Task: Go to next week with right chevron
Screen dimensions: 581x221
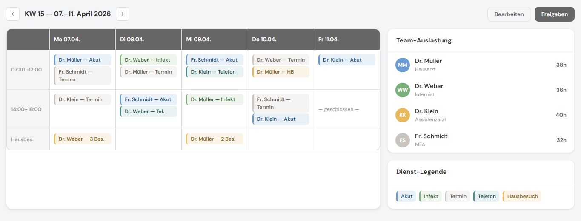Action: 123,14
